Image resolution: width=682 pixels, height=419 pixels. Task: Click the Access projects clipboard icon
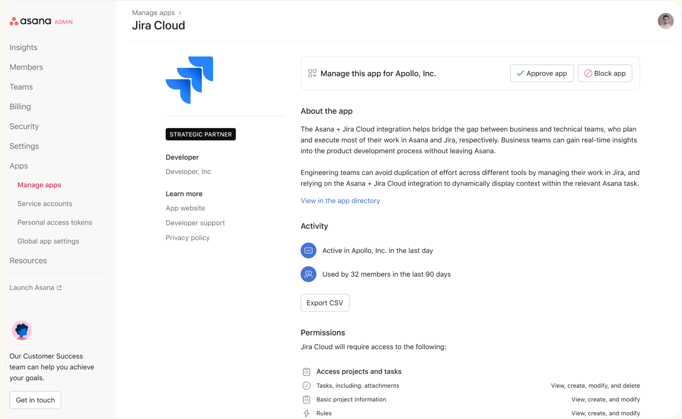click(306, 372)
